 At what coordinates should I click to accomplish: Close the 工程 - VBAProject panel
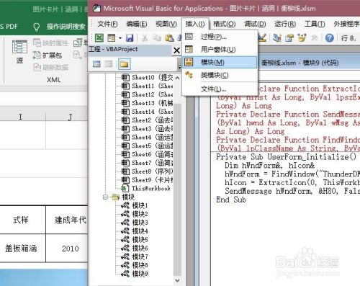point(176,50)
